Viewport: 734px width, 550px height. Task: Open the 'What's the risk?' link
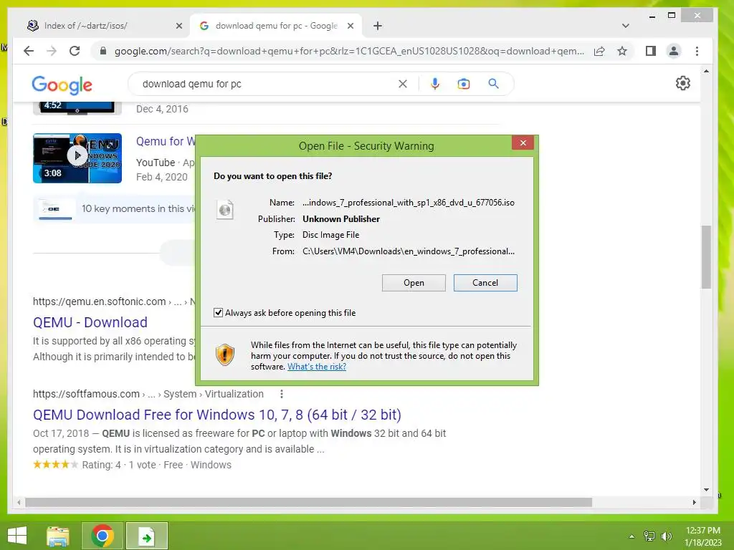coord(317,367)
